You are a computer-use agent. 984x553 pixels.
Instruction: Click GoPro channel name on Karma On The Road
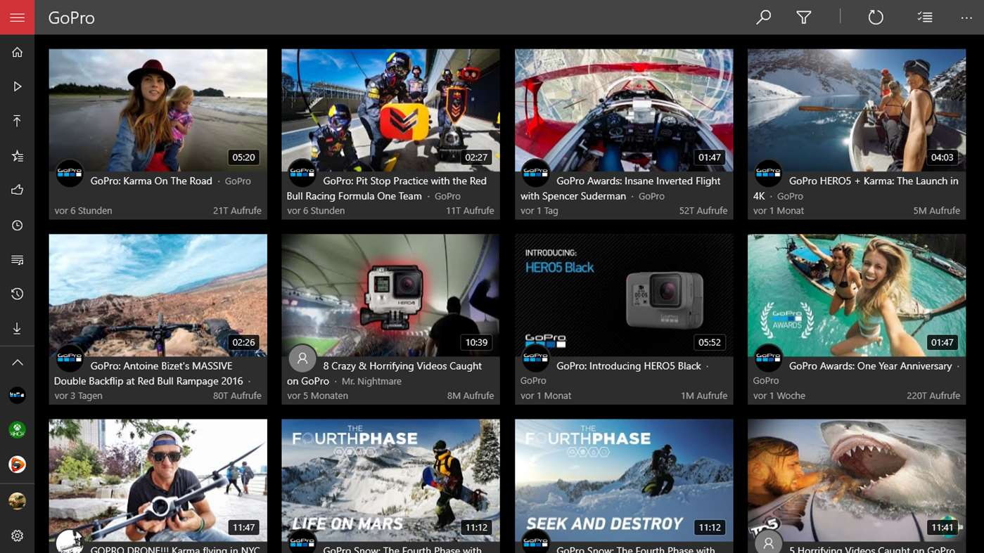point(238,181)
